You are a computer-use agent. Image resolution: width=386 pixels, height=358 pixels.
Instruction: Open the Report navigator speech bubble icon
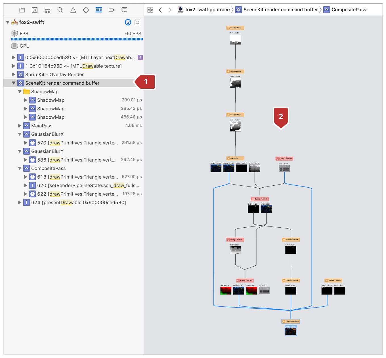click(124, 10)
